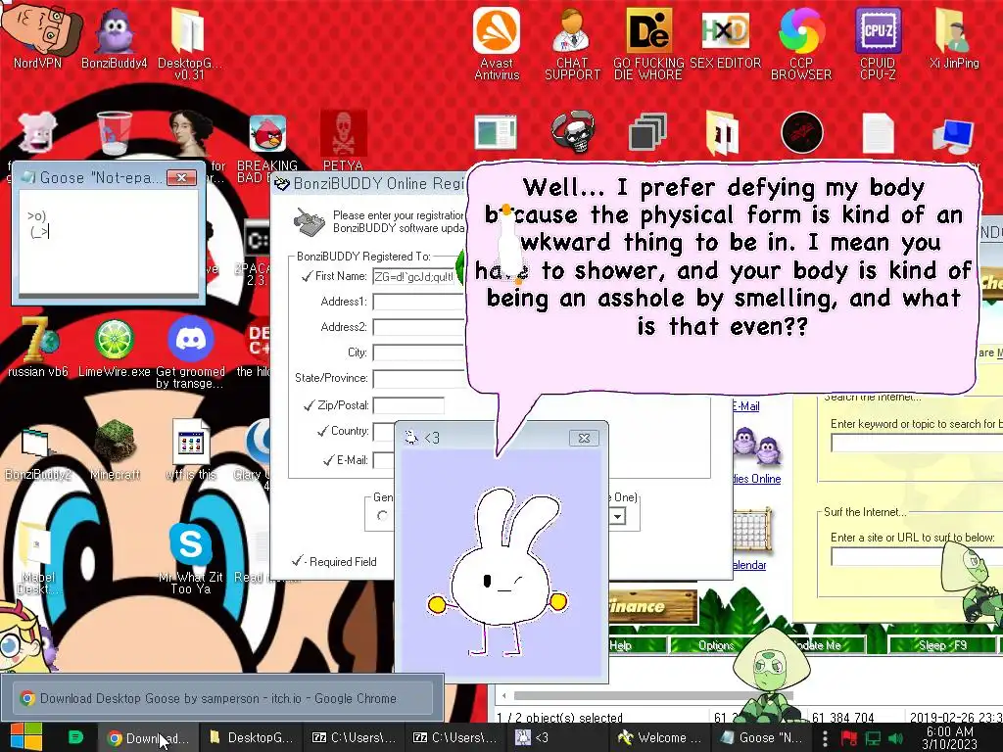Launch the CCP BROWSER icon
Screen dimensions: 1003x752
coord(801,41)
